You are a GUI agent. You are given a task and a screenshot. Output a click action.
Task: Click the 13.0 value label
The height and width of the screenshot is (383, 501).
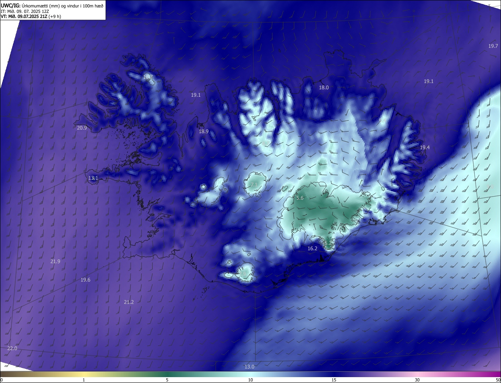tap(249, 367)
